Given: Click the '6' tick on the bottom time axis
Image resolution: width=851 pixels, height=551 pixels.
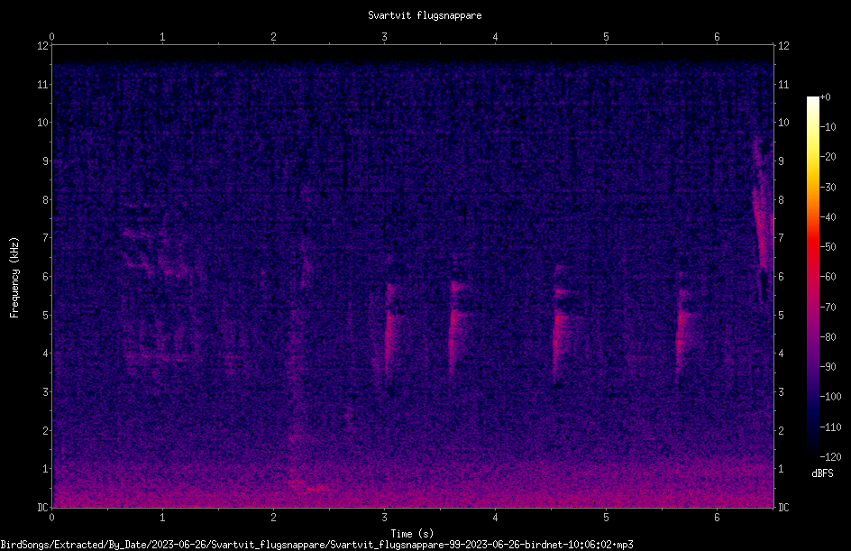Looking at the screenshot, I should tap(717, 518).
